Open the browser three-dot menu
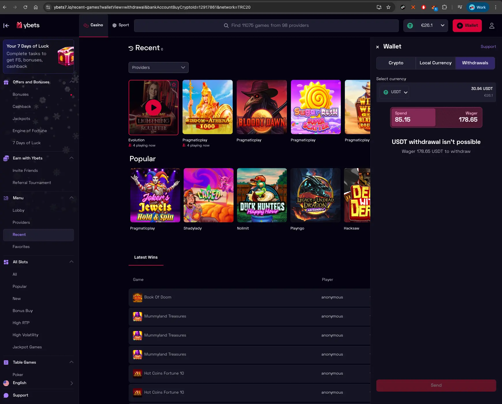The width and height of the screenshot is (502, 404). [x=496, y=7]
